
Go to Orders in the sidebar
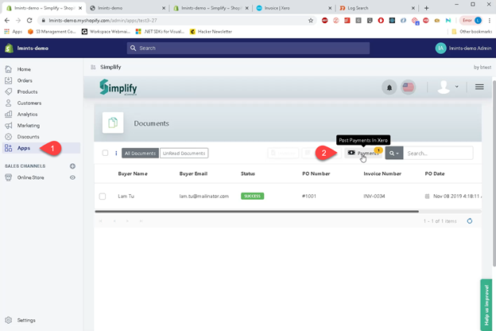[25, 80]
